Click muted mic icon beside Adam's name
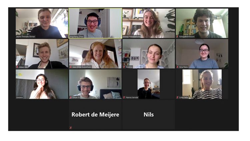Screen dimensions: 250x141 (x=18, y=67)
